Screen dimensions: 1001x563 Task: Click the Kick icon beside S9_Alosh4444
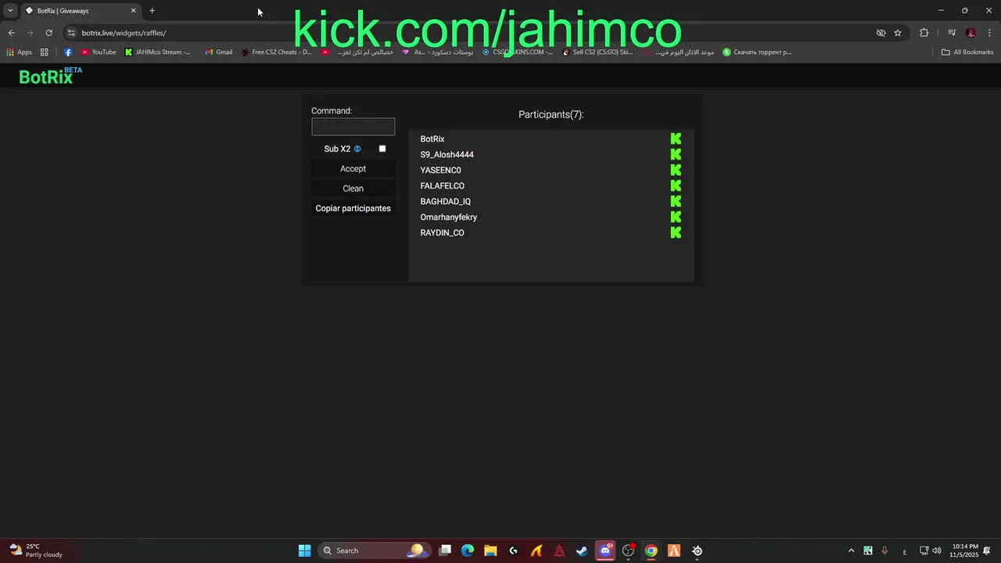pyautogui.click(x=676, y=154)
